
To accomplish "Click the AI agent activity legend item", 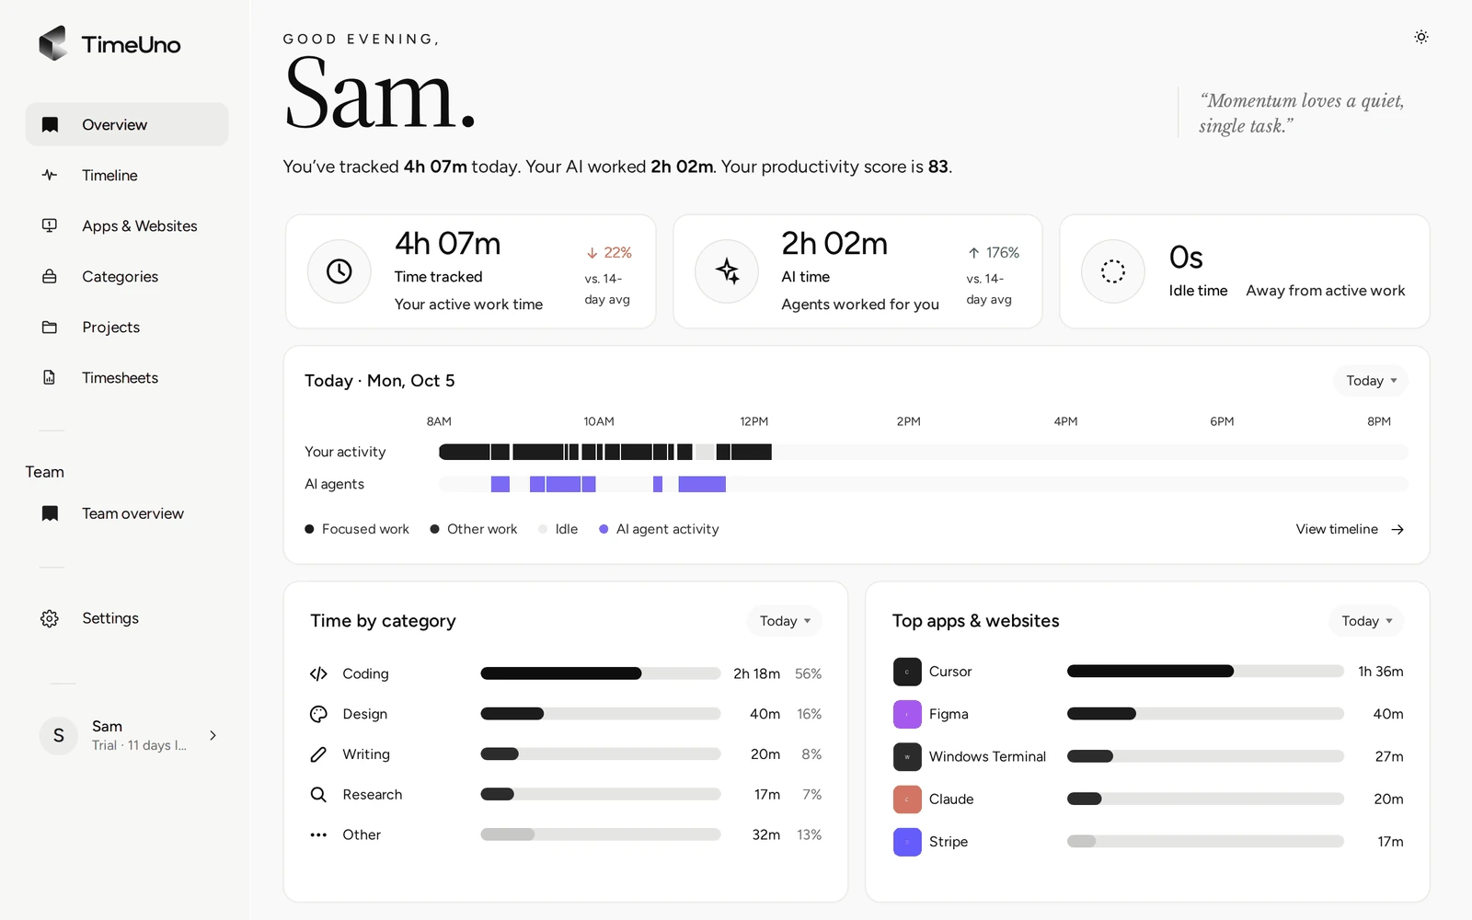I will [659, 529].
